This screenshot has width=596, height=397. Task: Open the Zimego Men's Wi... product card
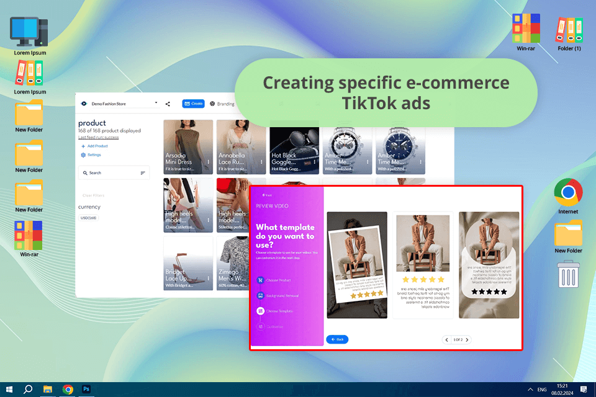(233, 263)
